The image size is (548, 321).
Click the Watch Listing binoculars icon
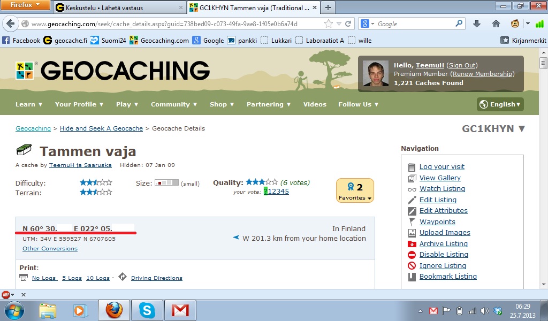[412, 189]
